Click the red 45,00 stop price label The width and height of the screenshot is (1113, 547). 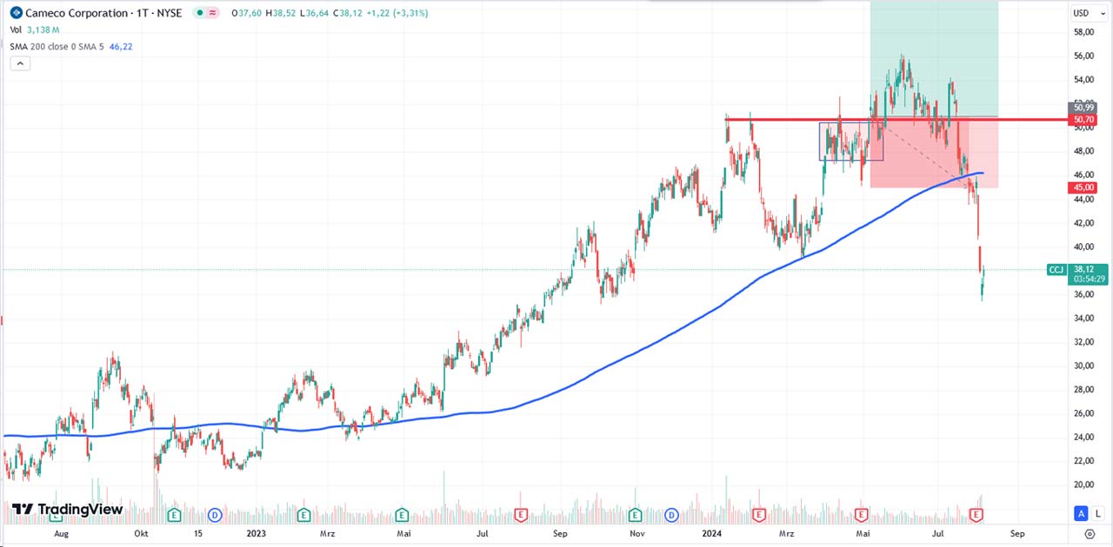[x=1083, y=188]
